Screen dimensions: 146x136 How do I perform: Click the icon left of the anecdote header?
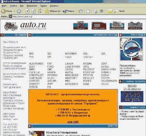[121, 107]
